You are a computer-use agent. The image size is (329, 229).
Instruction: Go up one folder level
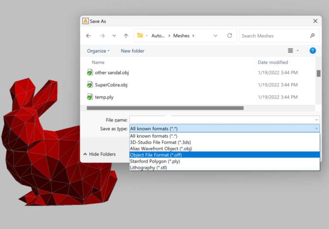pos(126,36)
